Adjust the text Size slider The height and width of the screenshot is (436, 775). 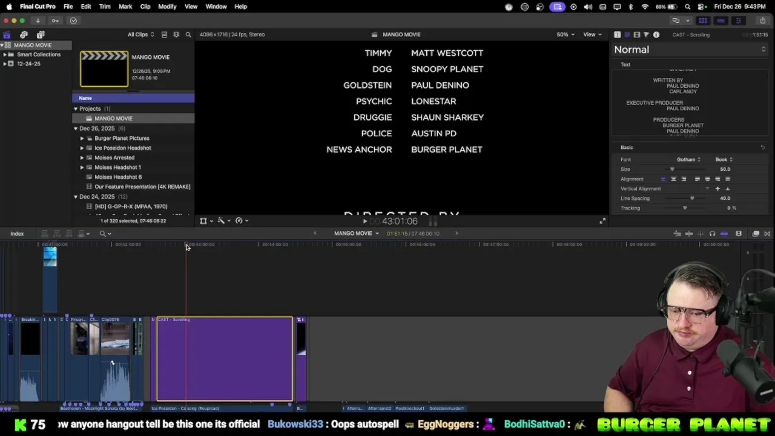pos(671,169)
